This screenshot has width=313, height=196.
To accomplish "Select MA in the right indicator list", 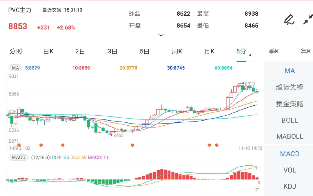I will (290, 71).
